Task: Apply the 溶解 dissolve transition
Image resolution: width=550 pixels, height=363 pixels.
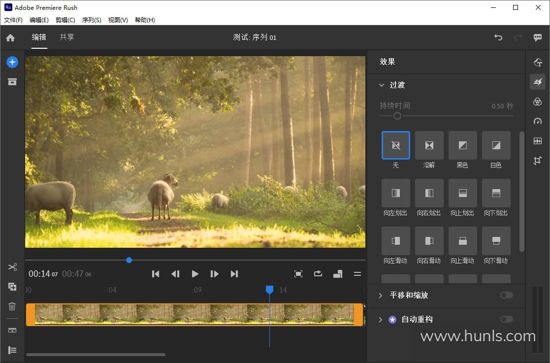Action: pyautogui.click(x=429, y=145)
